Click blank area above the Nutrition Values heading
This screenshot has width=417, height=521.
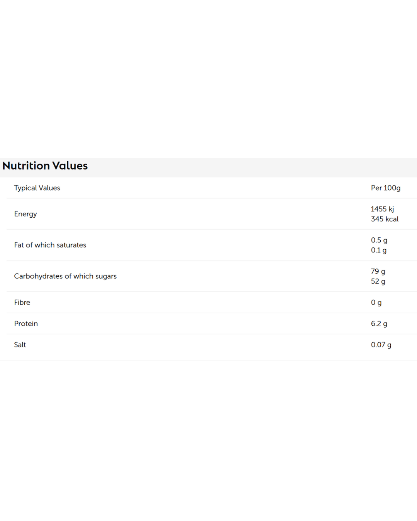[x=208, y=77]
